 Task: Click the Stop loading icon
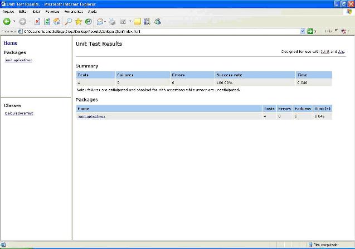click(x=37, y=22)
